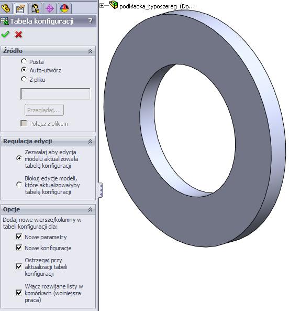
Task: Select the podkładka_typoszereg tree item text
Action: [157, 6]
